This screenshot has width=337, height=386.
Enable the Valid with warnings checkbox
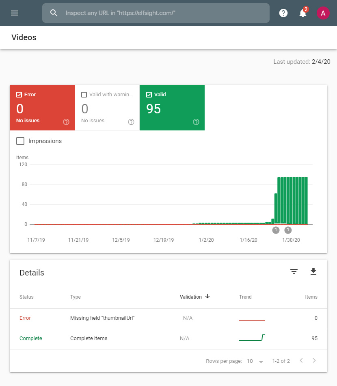[x=85, y=94]
